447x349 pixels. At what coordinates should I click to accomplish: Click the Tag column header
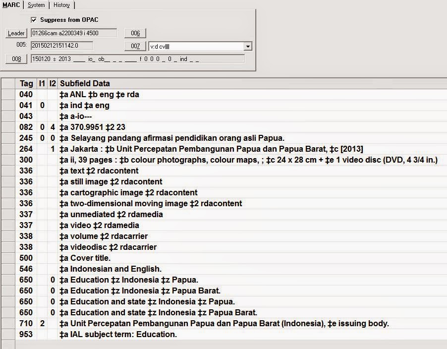tap(26, 83)
